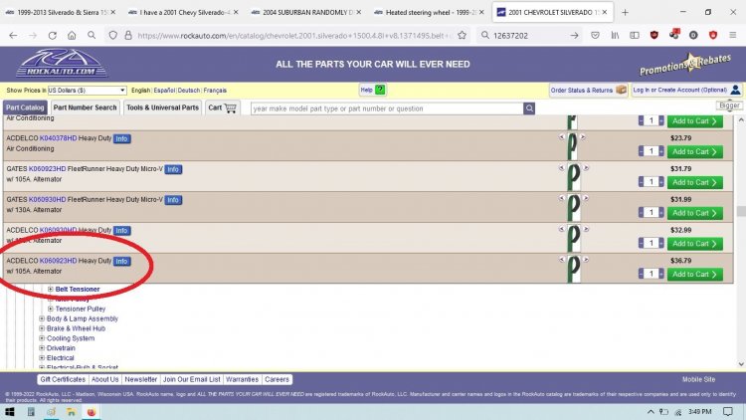Screen dimensions: 746x420
Task: Open a new browser tab
Action: coord(625,12)
